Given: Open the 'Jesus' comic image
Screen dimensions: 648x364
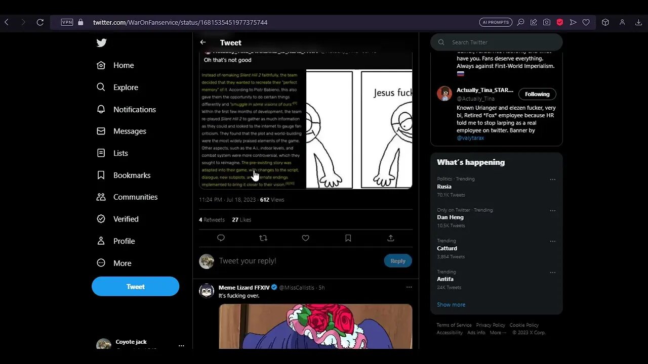Looking at the screenshot, I should 359,129.
